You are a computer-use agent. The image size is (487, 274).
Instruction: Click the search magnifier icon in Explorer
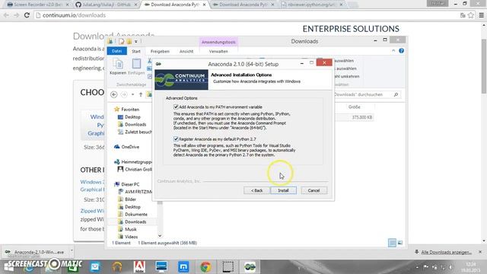click(396, 94)
